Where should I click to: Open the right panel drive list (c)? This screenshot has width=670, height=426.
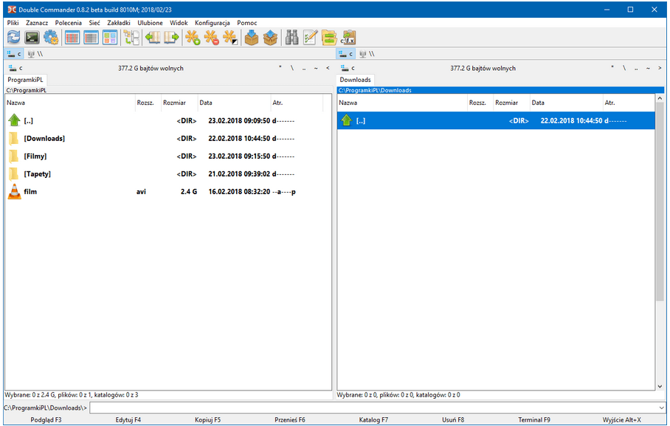[348, 68]
